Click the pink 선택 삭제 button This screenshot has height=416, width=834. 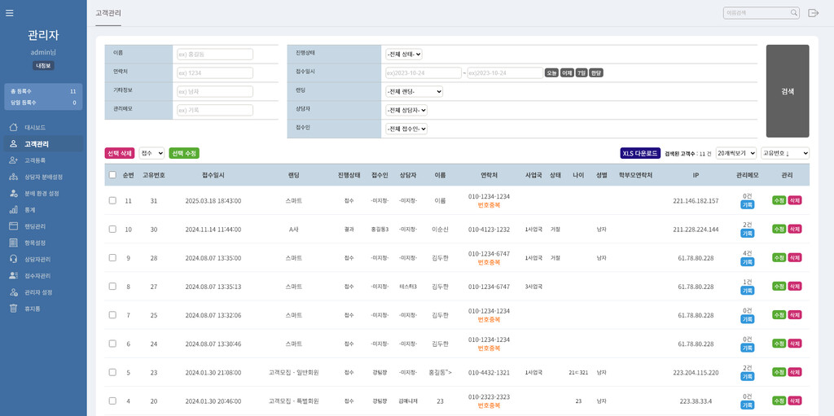[x=120, y=153]
